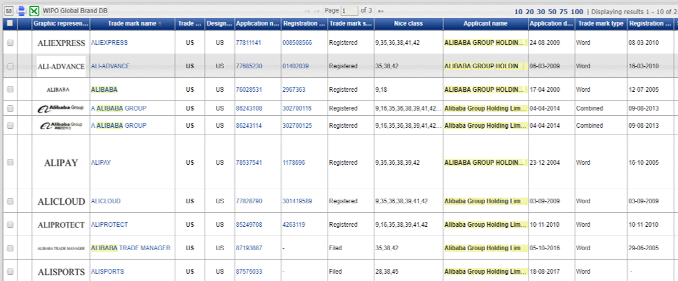Viewport: 678px width, 281px height.
Task: Open the ALI-ADVANCE trade mark name link
Action: (110, 66)
